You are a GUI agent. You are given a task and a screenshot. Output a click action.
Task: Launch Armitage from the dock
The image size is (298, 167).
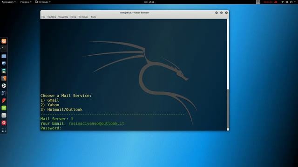tap(4, 71)
